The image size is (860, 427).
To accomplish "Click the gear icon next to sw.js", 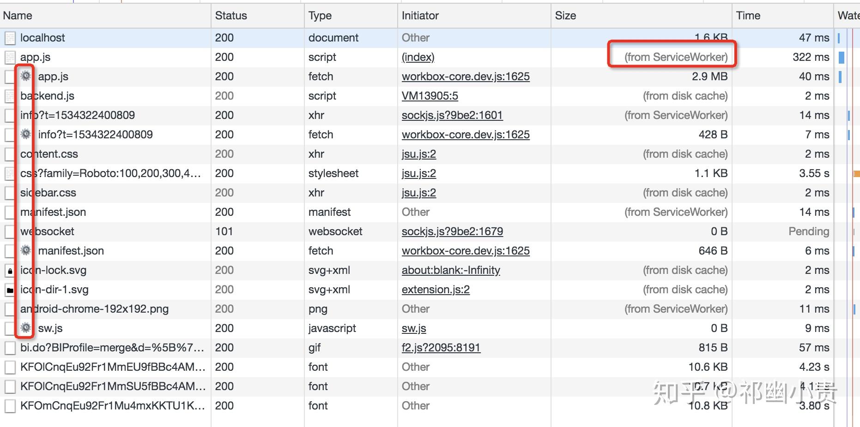I will click(26, 328).
